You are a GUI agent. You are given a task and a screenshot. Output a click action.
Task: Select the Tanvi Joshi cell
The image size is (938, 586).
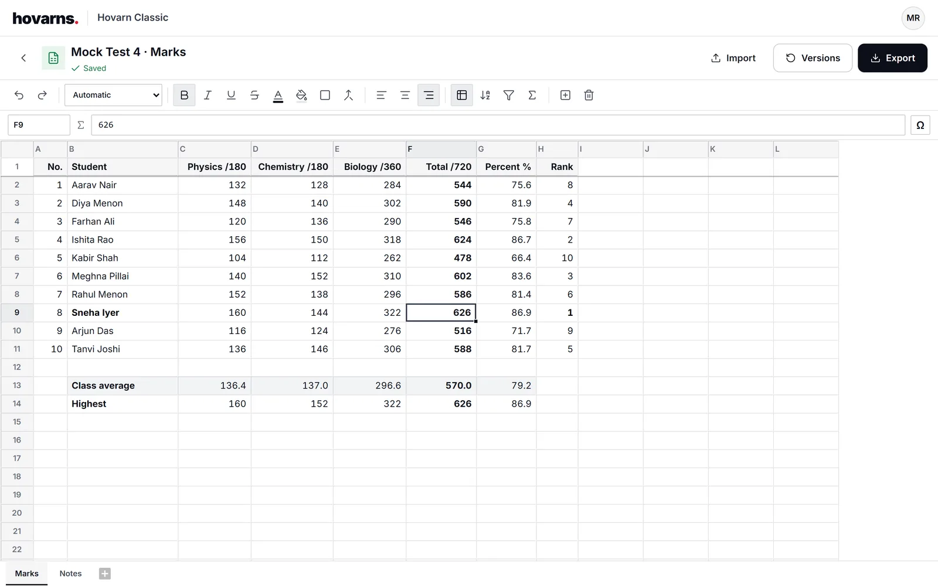[123, 349]
